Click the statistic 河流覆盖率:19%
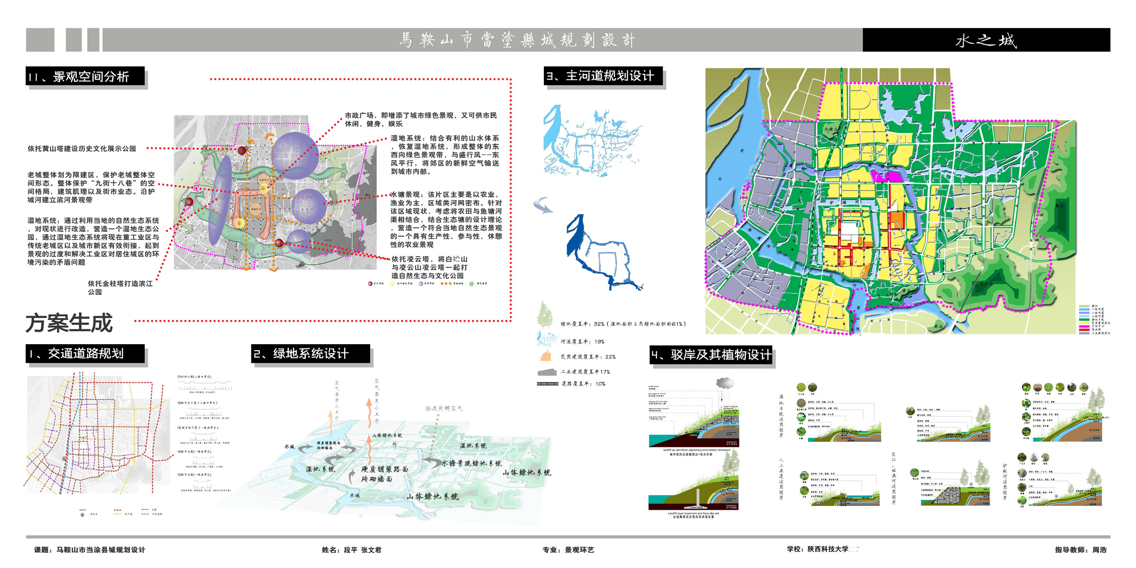The image size is (1136, 568). coord(582,341)
